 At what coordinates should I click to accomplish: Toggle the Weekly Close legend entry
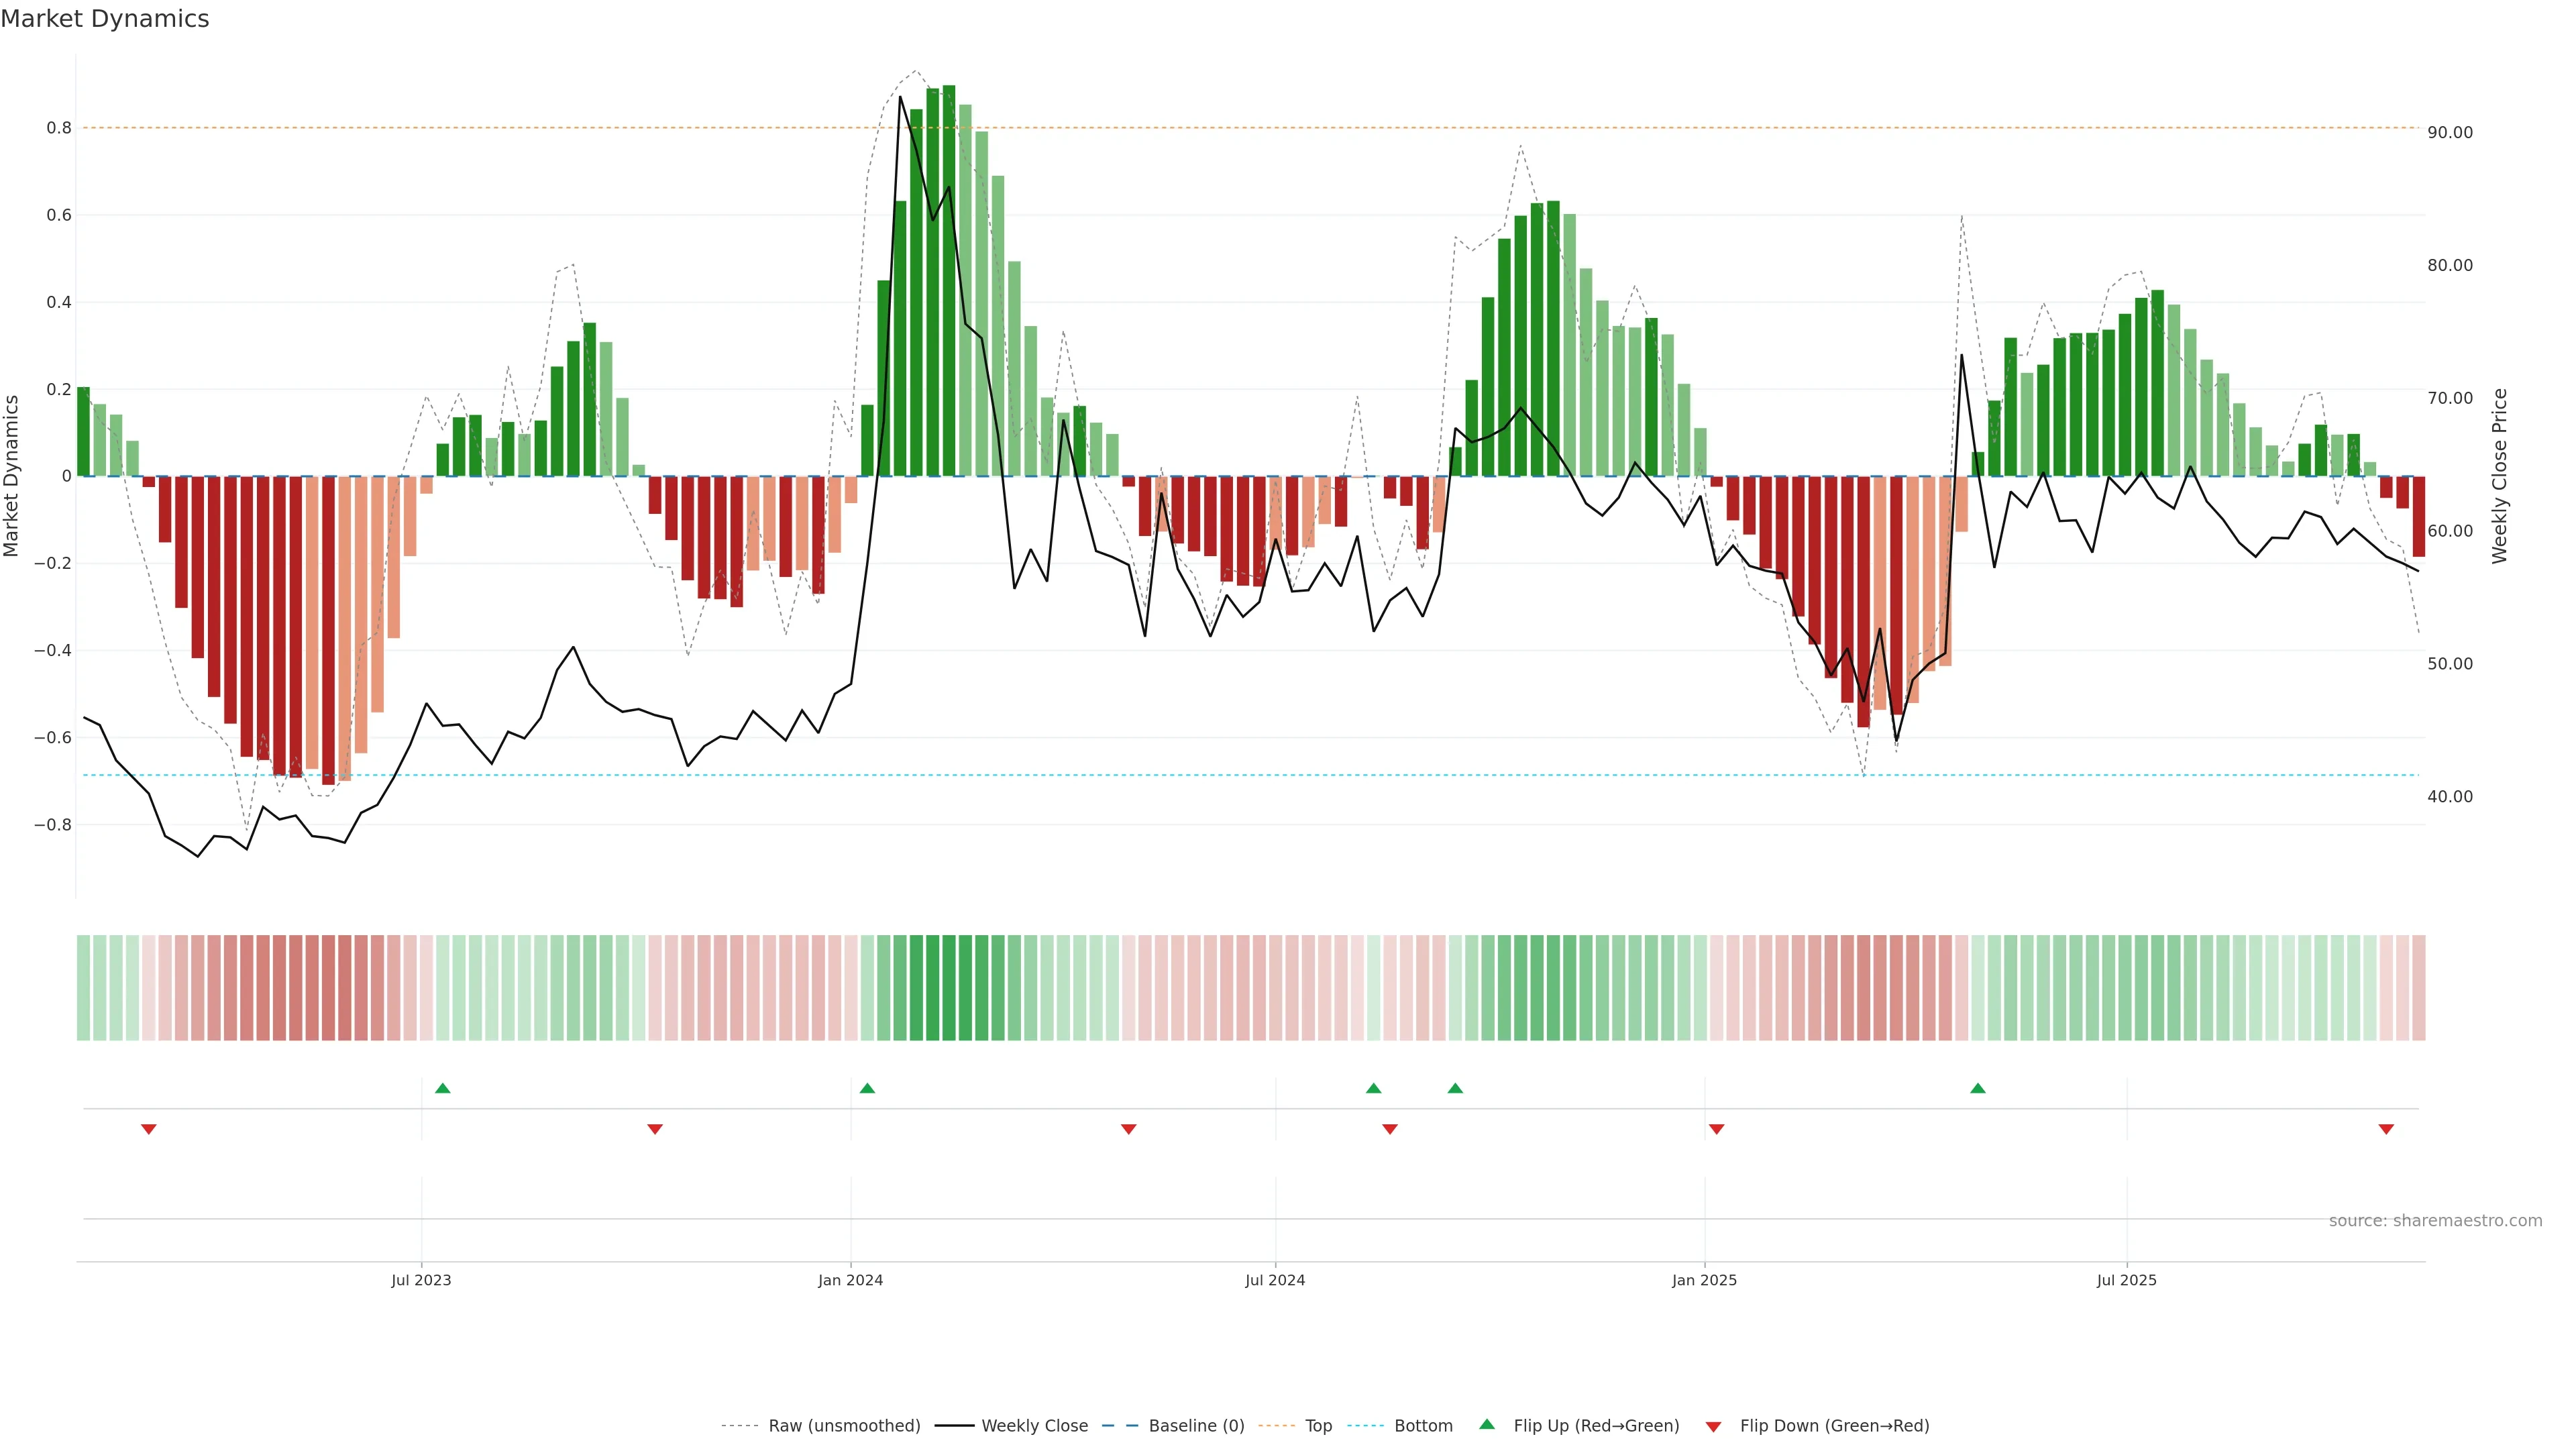pos(1034,1425)
